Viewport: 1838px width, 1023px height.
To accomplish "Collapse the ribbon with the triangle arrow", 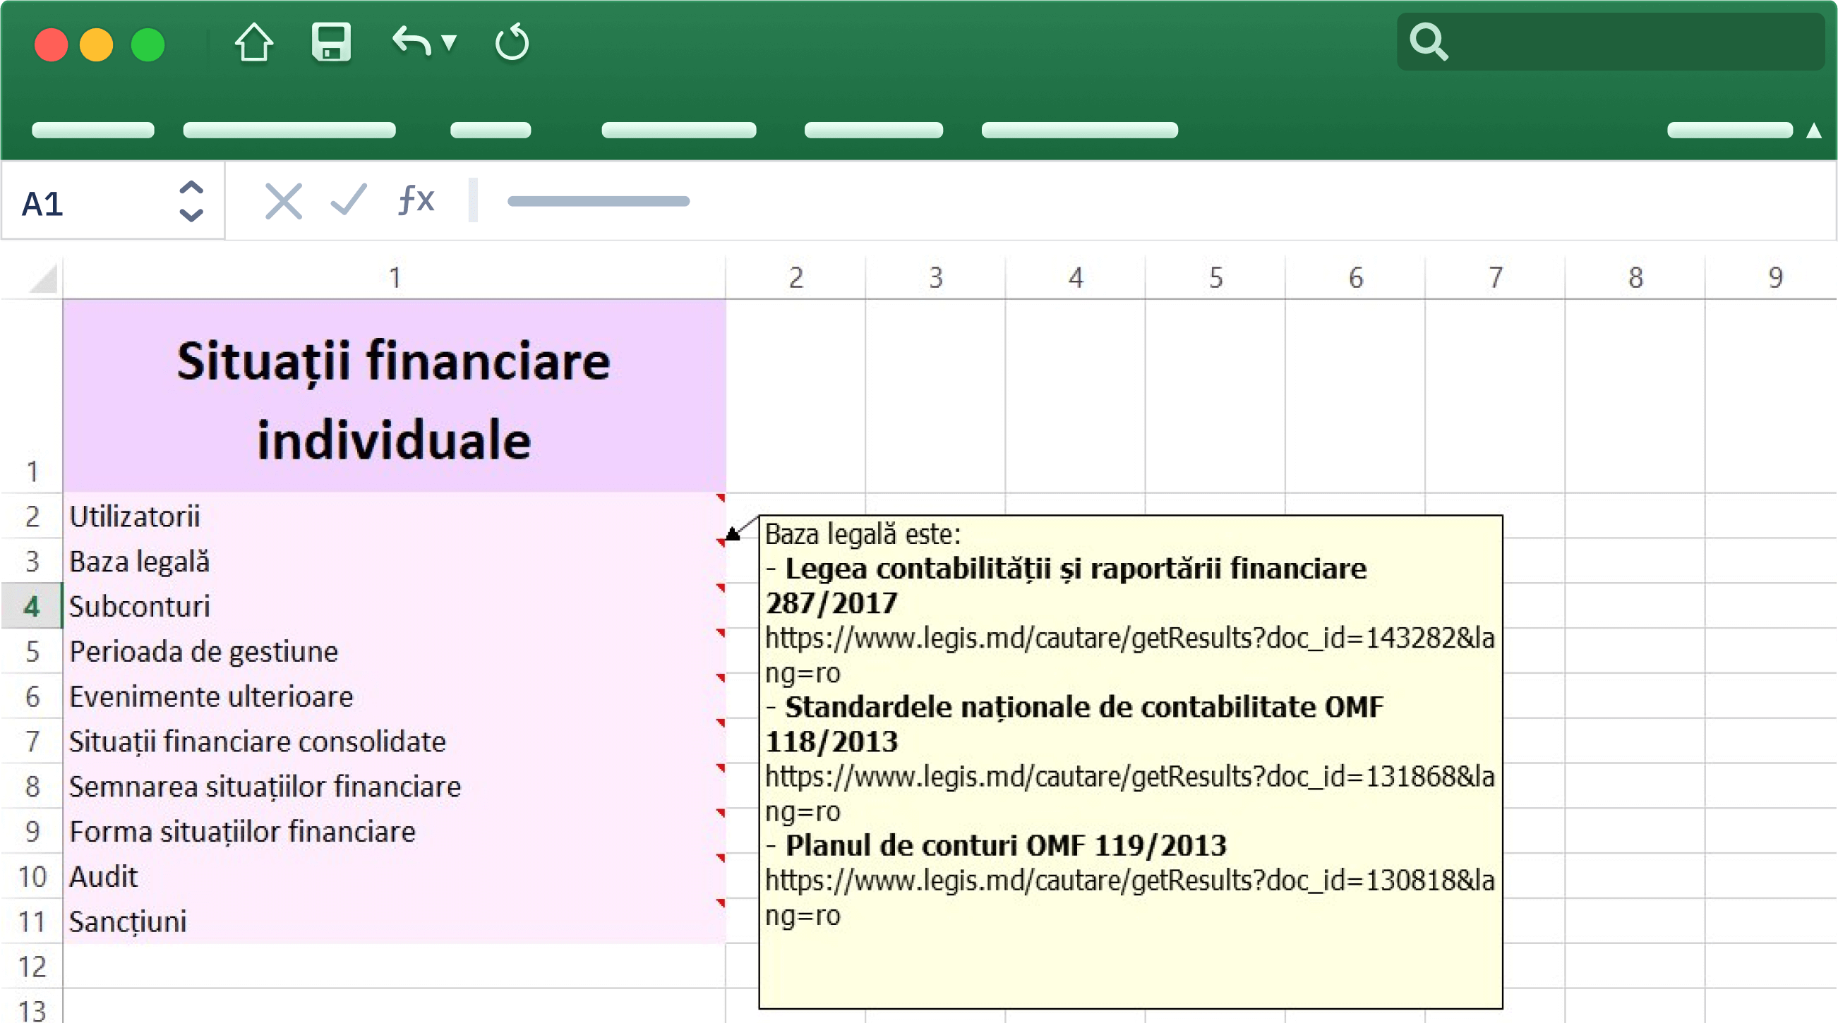I will [1813, 131].
